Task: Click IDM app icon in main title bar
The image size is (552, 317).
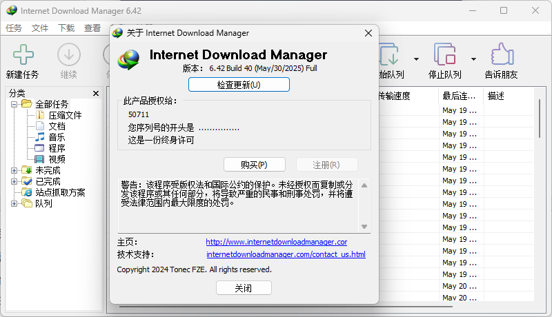Action: [12, 10]
